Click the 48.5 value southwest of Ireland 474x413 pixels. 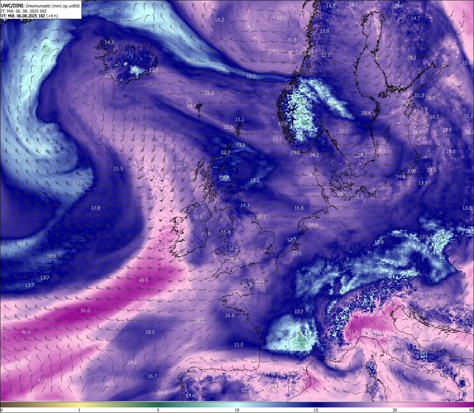click(x=143, y=280)
